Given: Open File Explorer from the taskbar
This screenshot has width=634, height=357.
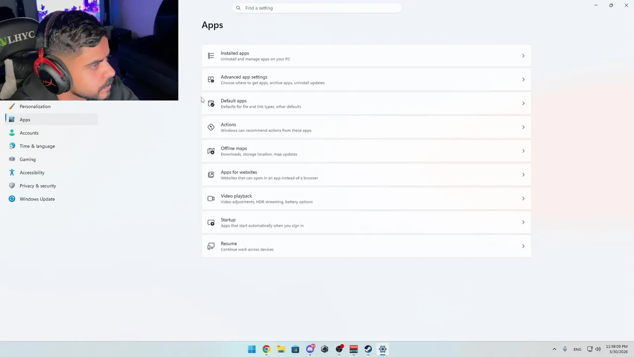Looking at the screenshot, I should coord(281,349).
